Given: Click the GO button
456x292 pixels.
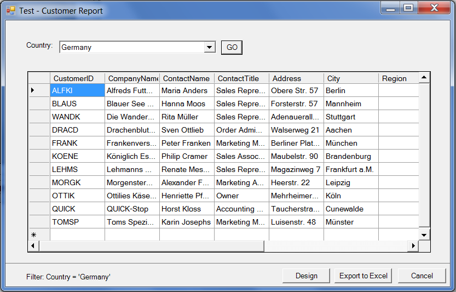Looking at the screenshot, I should coord(232,48).
